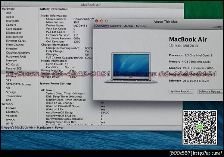Click the Memory 4 GB 1600 MHz DDR3 line

click(x=190, y=62)
